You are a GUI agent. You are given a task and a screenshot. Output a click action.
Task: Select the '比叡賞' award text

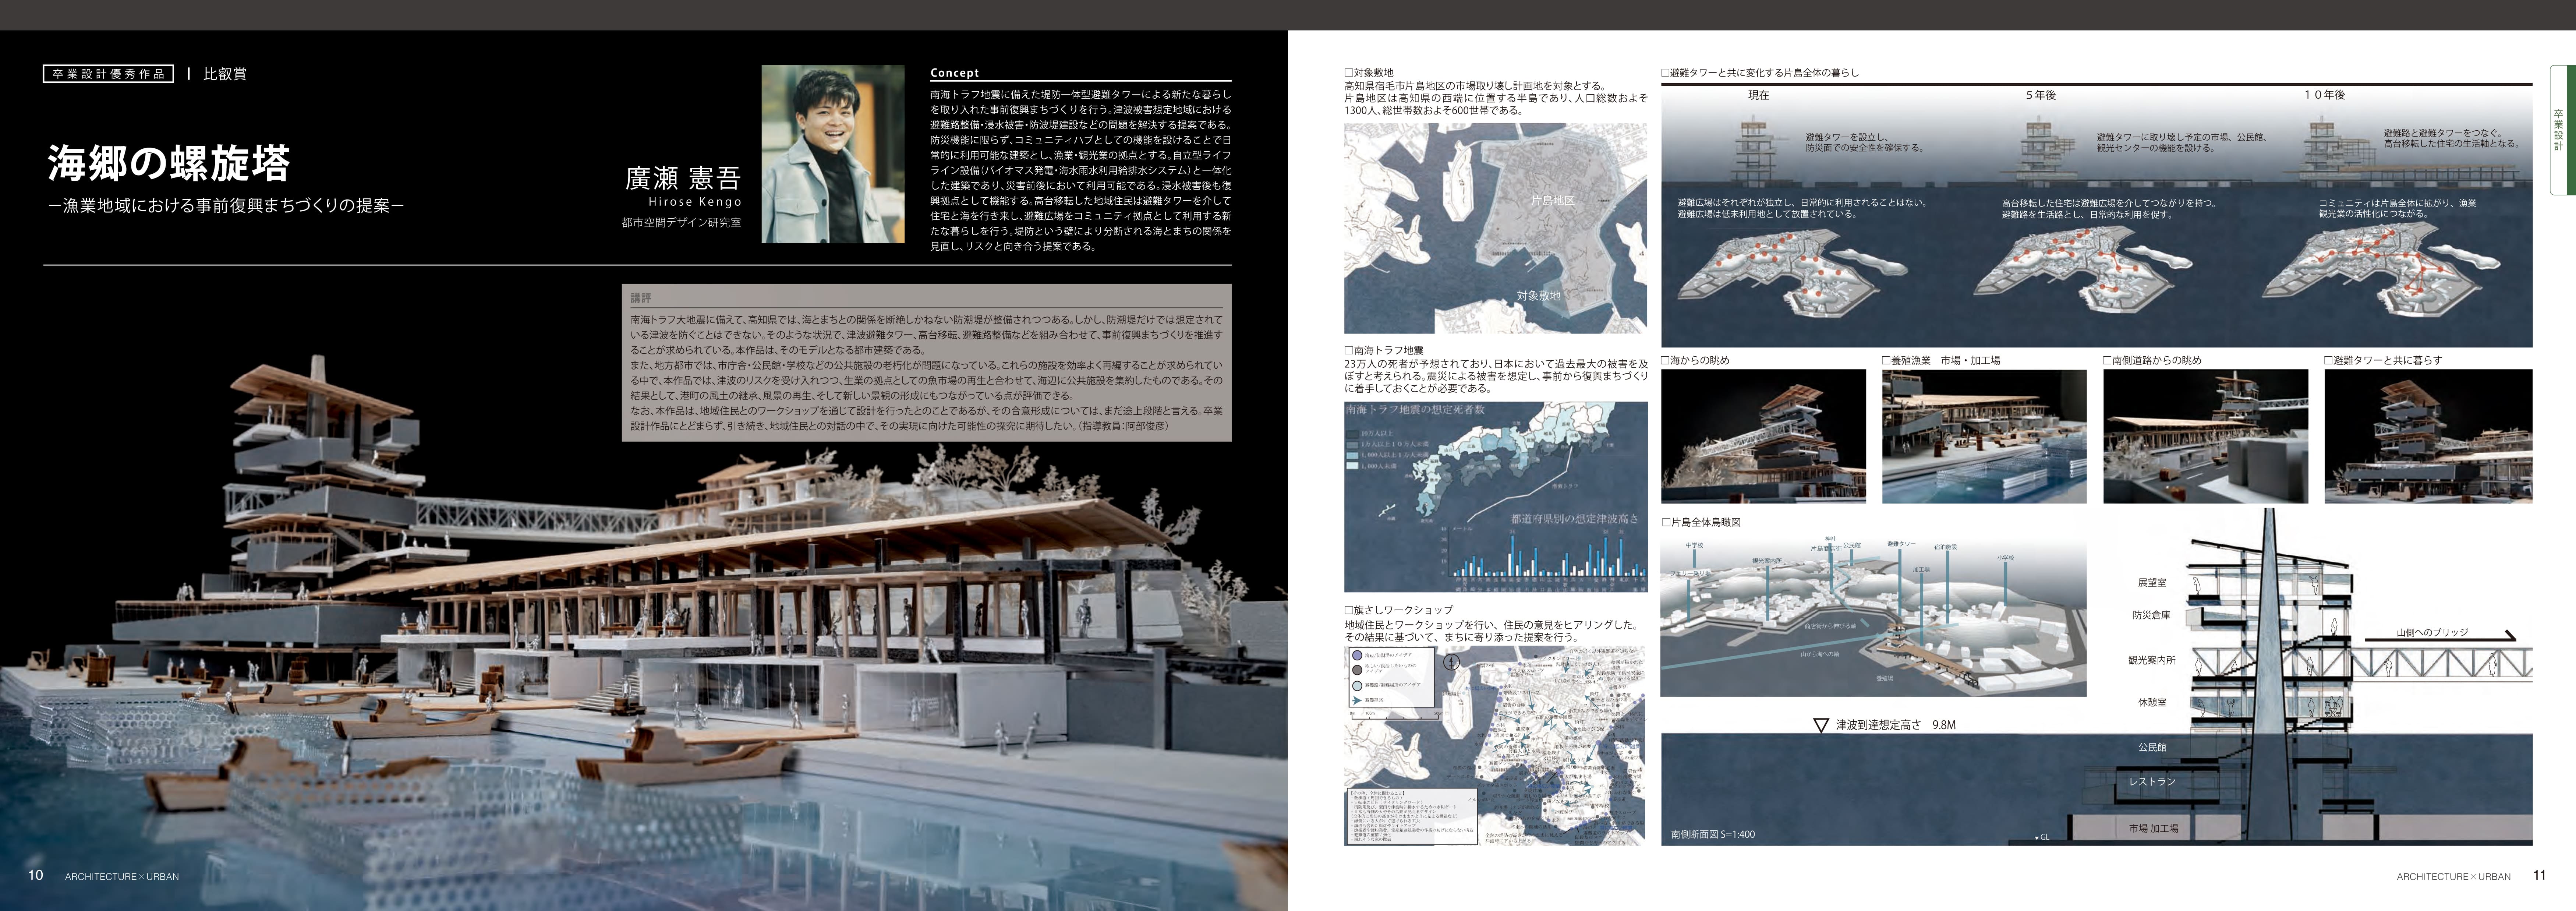point(225,74)
